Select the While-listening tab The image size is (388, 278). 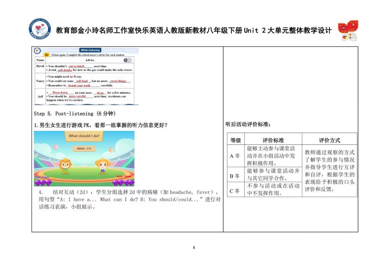[x=90, y=50]
